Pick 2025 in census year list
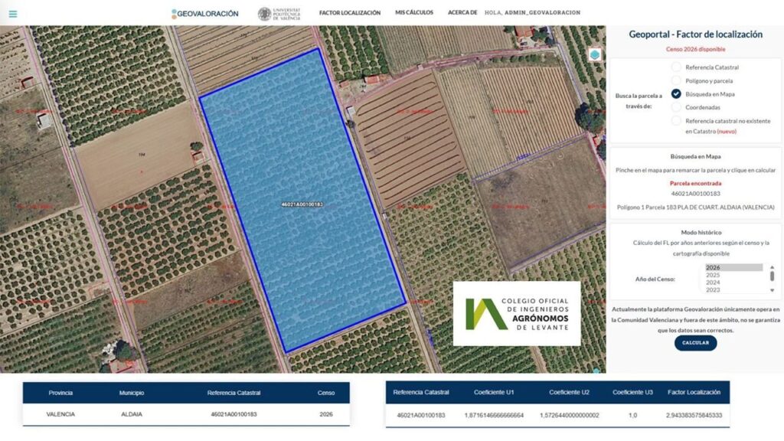The height and width of the screenshot is (441, 784). (733, 275)
